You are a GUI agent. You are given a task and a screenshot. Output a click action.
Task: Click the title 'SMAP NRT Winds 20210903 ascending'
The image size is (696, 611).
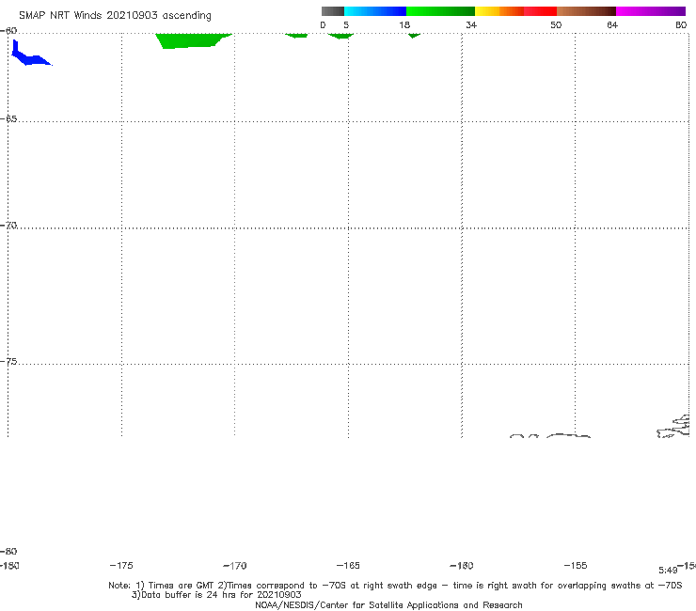click(x=115, y=15)
